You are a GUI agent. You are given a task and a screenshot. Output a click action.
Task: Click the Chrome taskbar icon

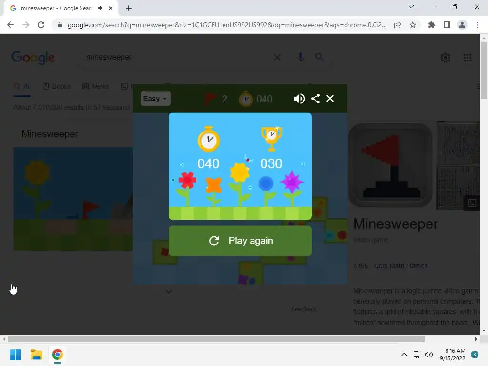57,355
